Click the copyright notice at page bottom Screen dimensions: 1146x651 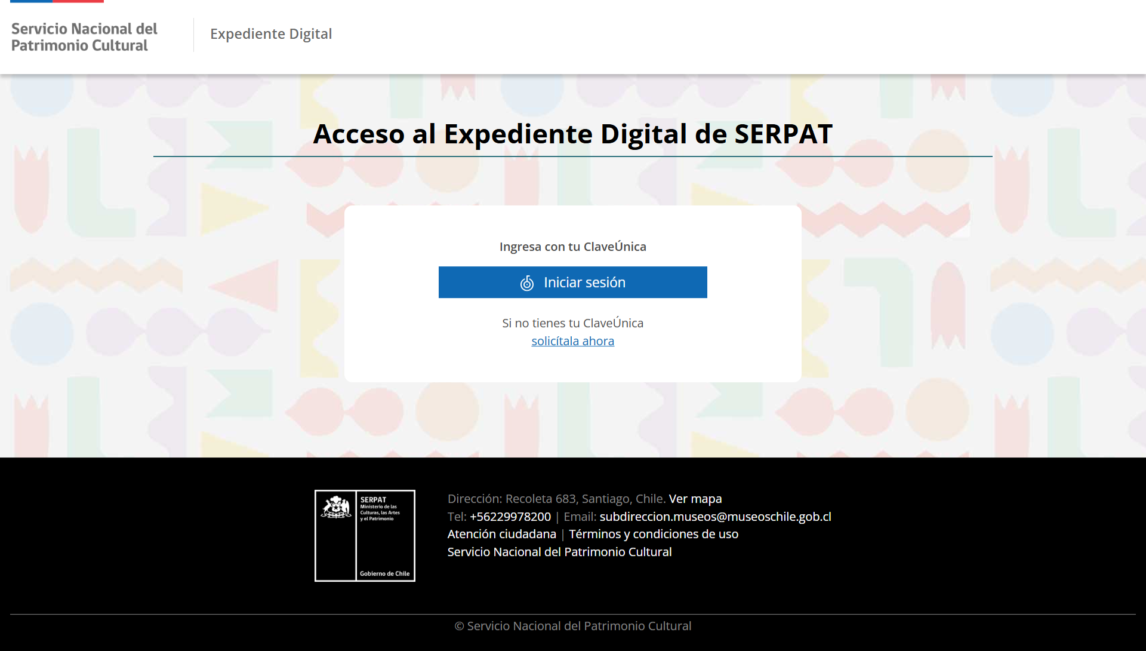[572, 625]
